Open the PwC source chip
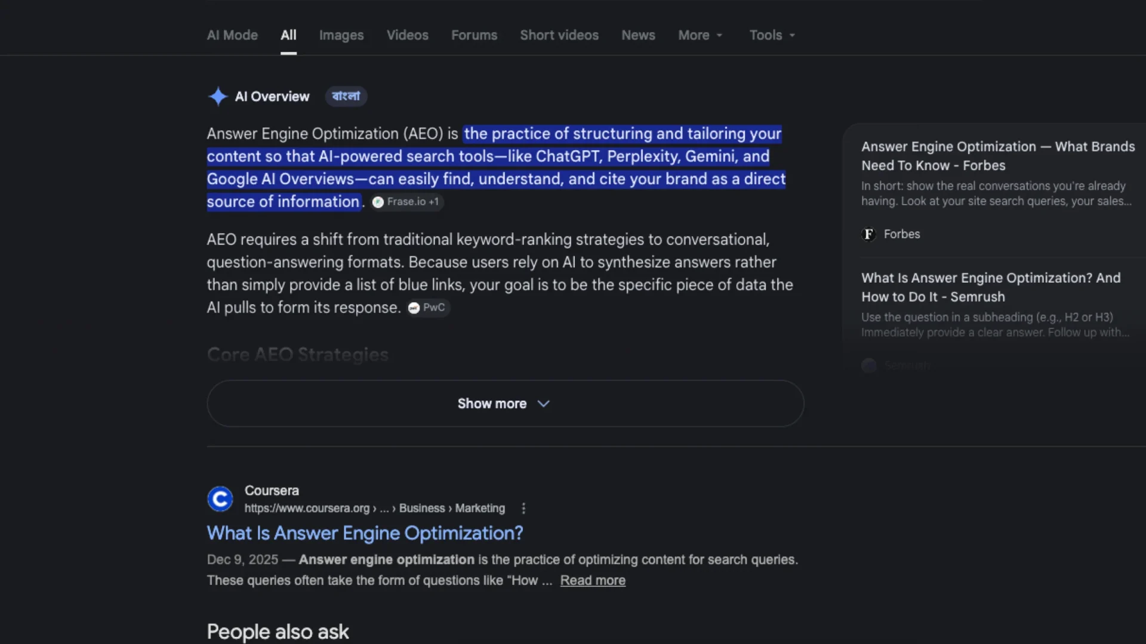Image resolution: width=1146 pixels, height=644 pixels. pyautogui.click(x=428, y=308)
